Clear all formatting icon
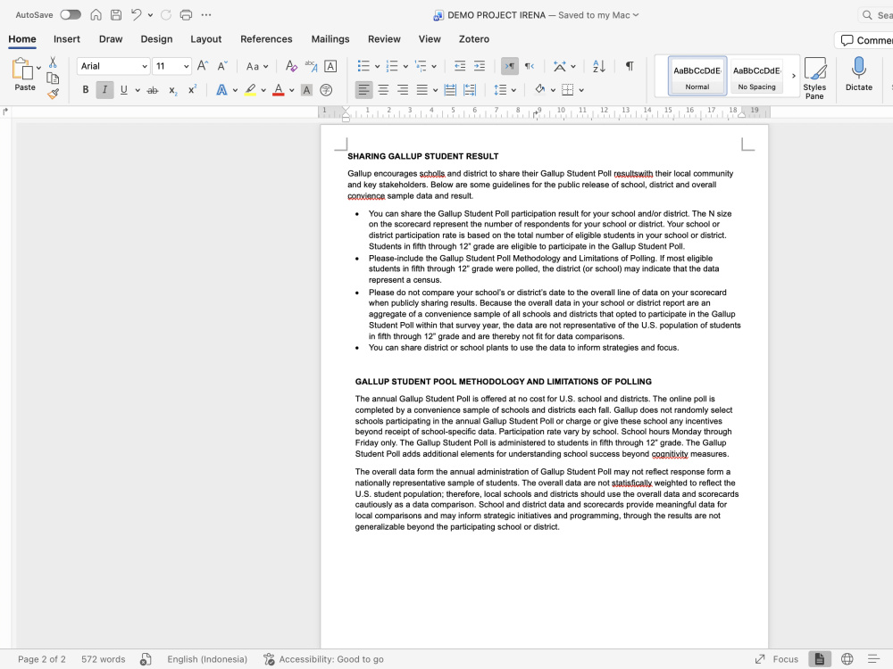This screenshot has height=669, width=893. (x=291, y=66)
